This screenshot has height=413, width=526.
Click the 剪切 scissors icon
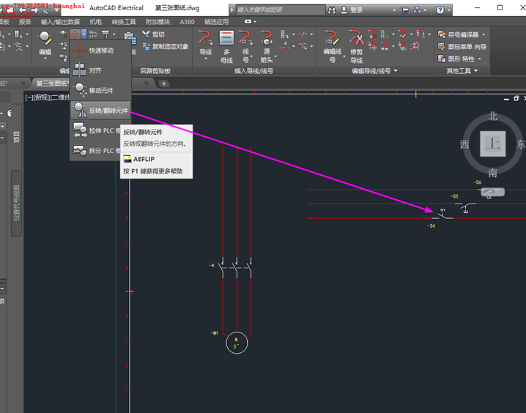pos(147,34)
